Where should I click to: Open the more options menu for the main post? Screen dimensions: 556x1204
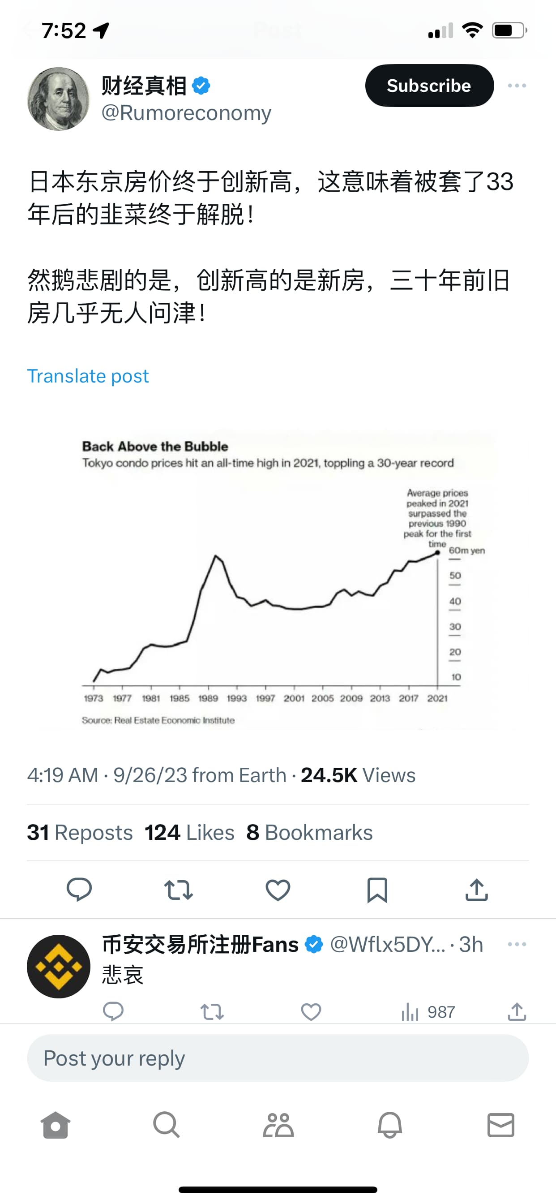coord(517,86)
